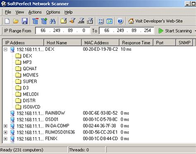This screenshot has height=154, width=196.
Task: Click the computer icon of DEX host
Action: pos(12,50)
